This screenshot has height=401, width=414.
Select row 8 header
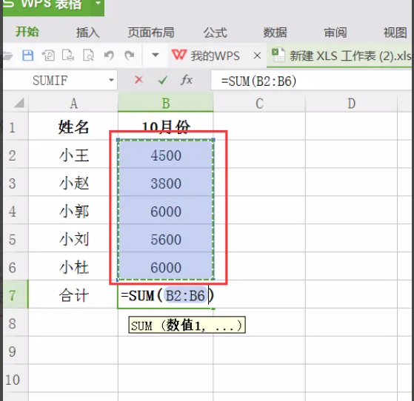(x=16, y=323)
